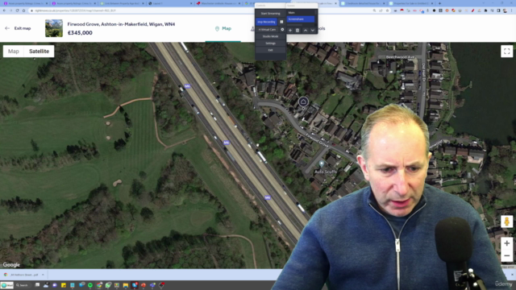Exit the map with the back arrow
This screenshot has height=290, width=516.
pyautogui.click(x=7, y=28)
